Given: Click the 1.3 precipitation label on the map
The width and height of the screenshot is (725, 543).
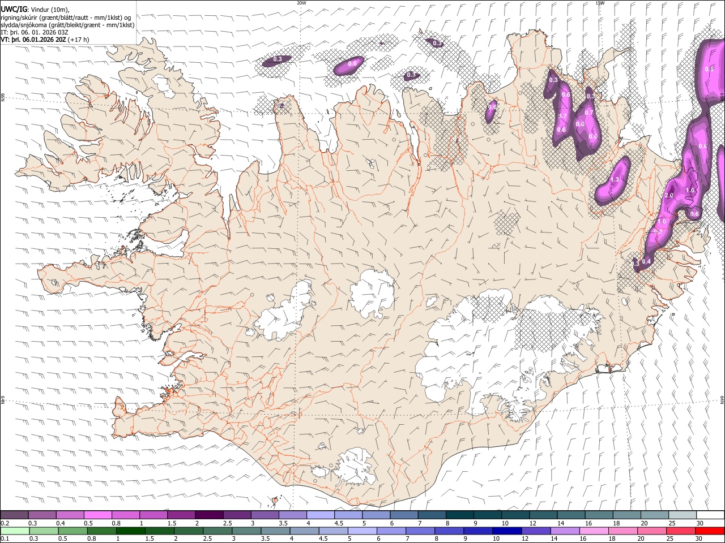Looking at the screenshot, I should pyautogui.click(x=615, y=180).
